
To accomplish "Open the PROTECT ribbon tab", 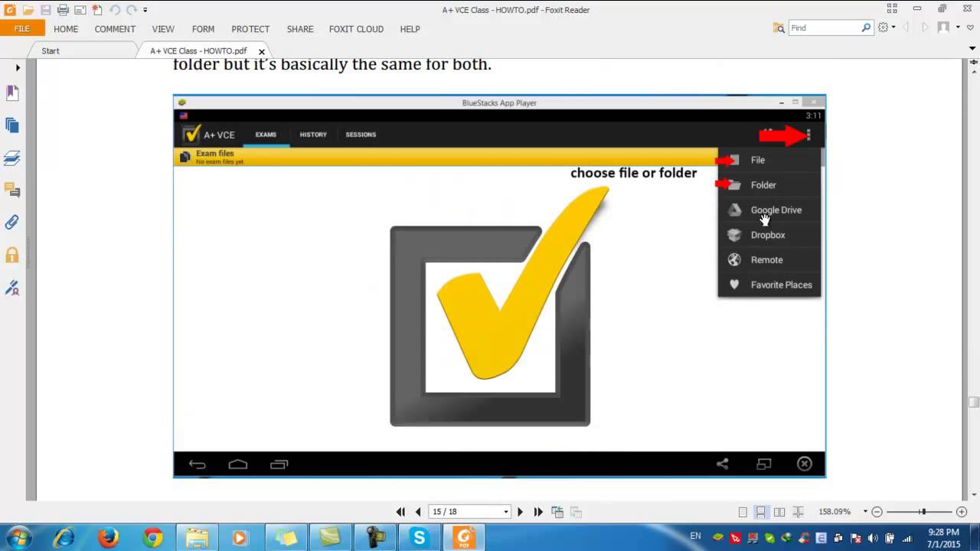I will [250, 29].
